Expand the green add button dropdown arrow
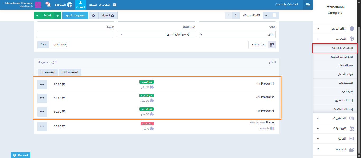 pos(37,16)
